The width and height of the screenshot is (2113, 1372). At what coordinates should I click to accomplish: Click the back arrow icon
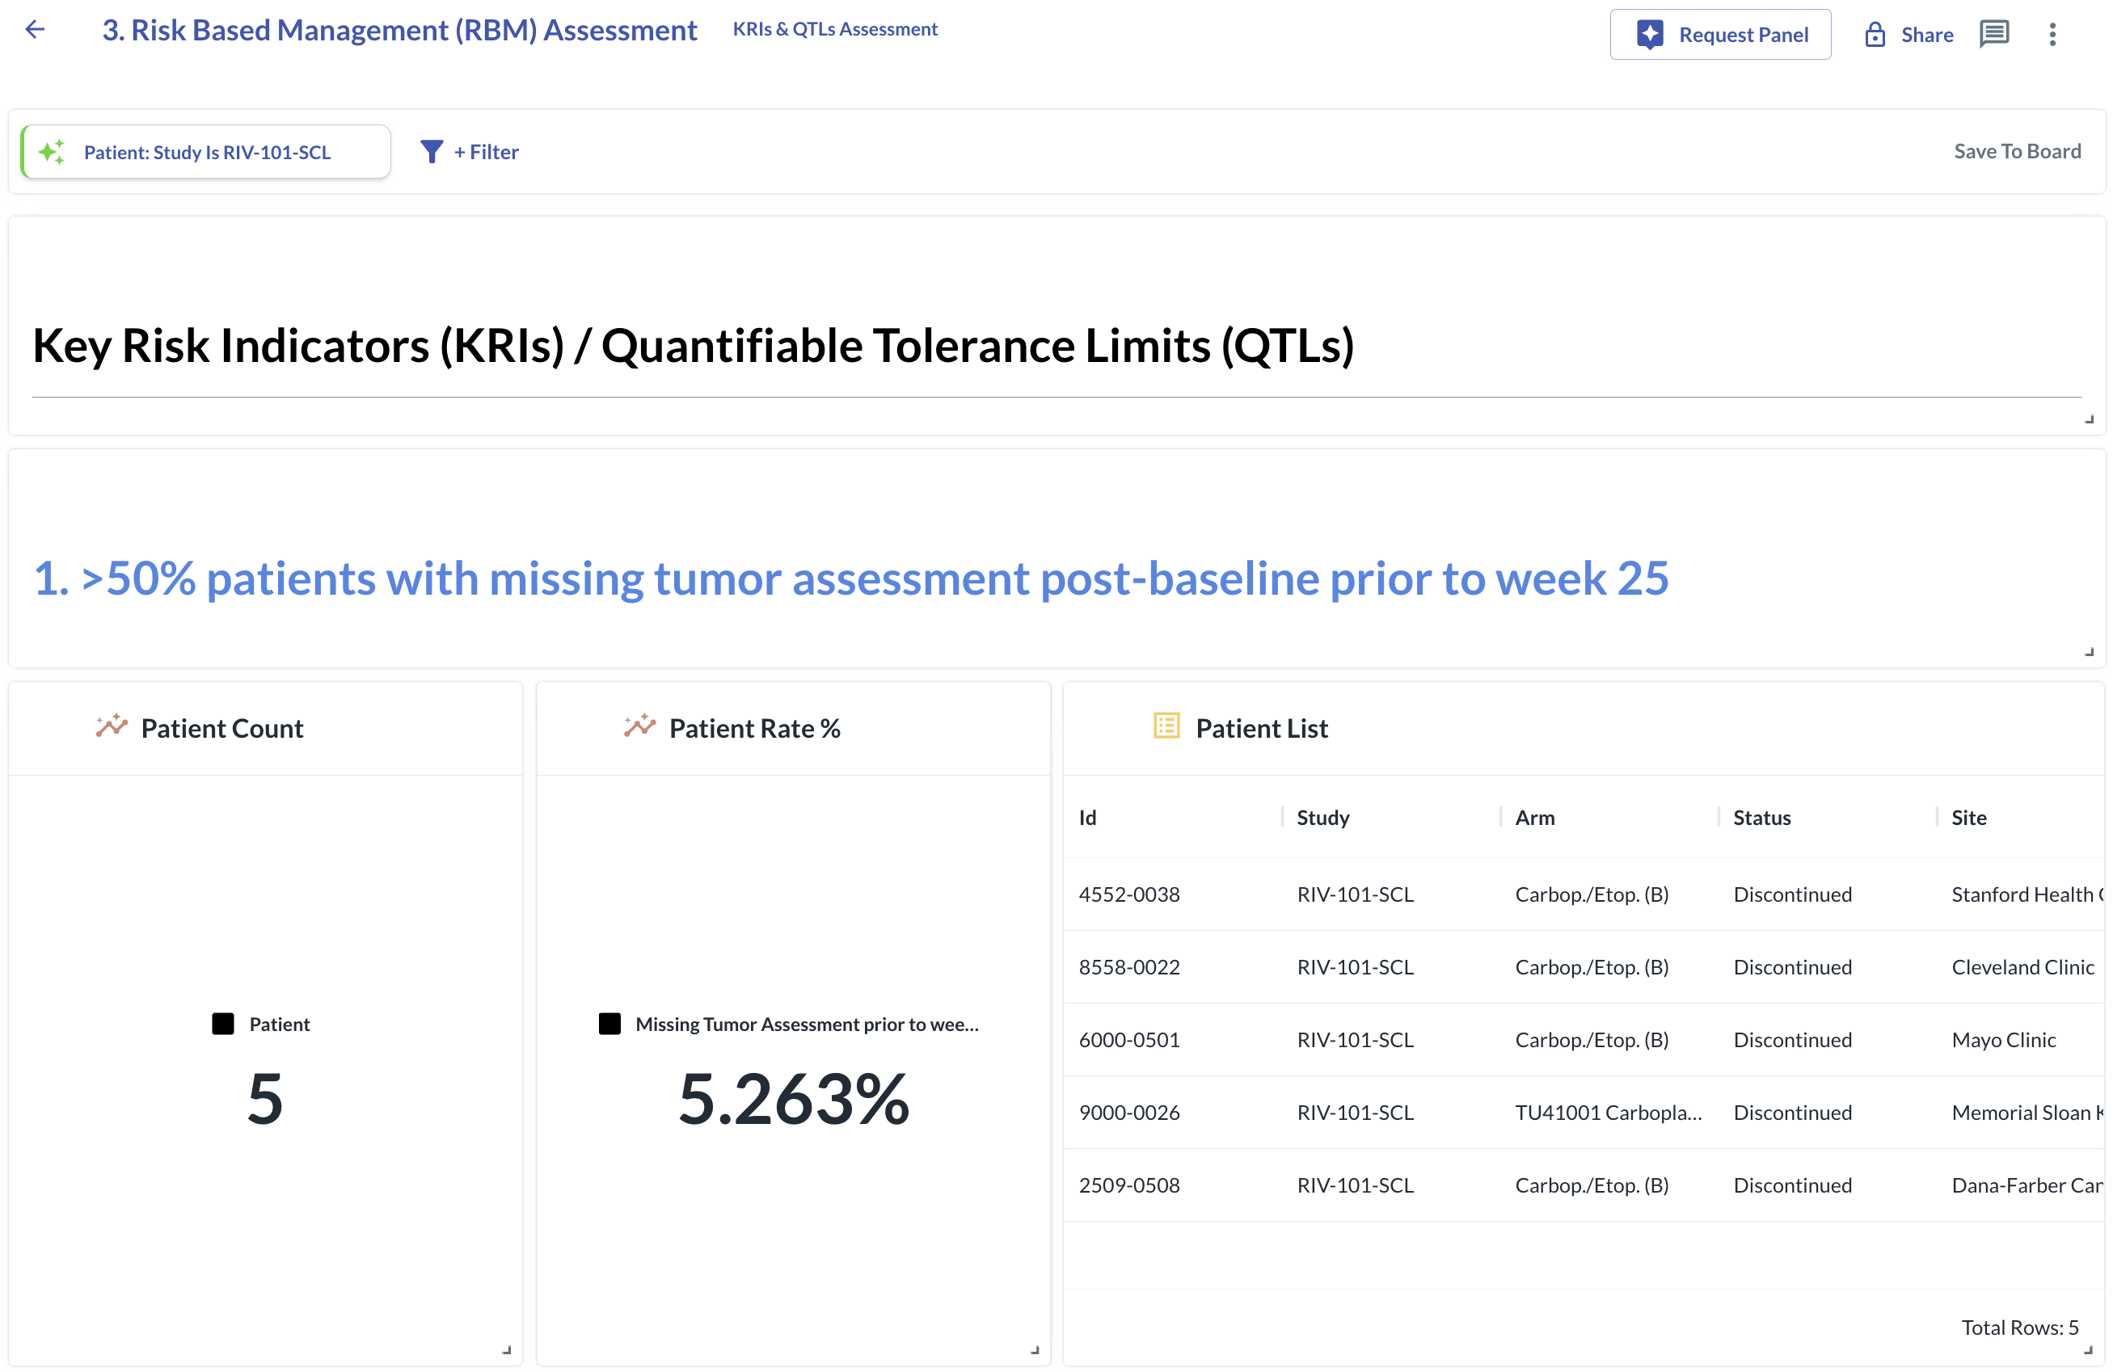point(35,29)
